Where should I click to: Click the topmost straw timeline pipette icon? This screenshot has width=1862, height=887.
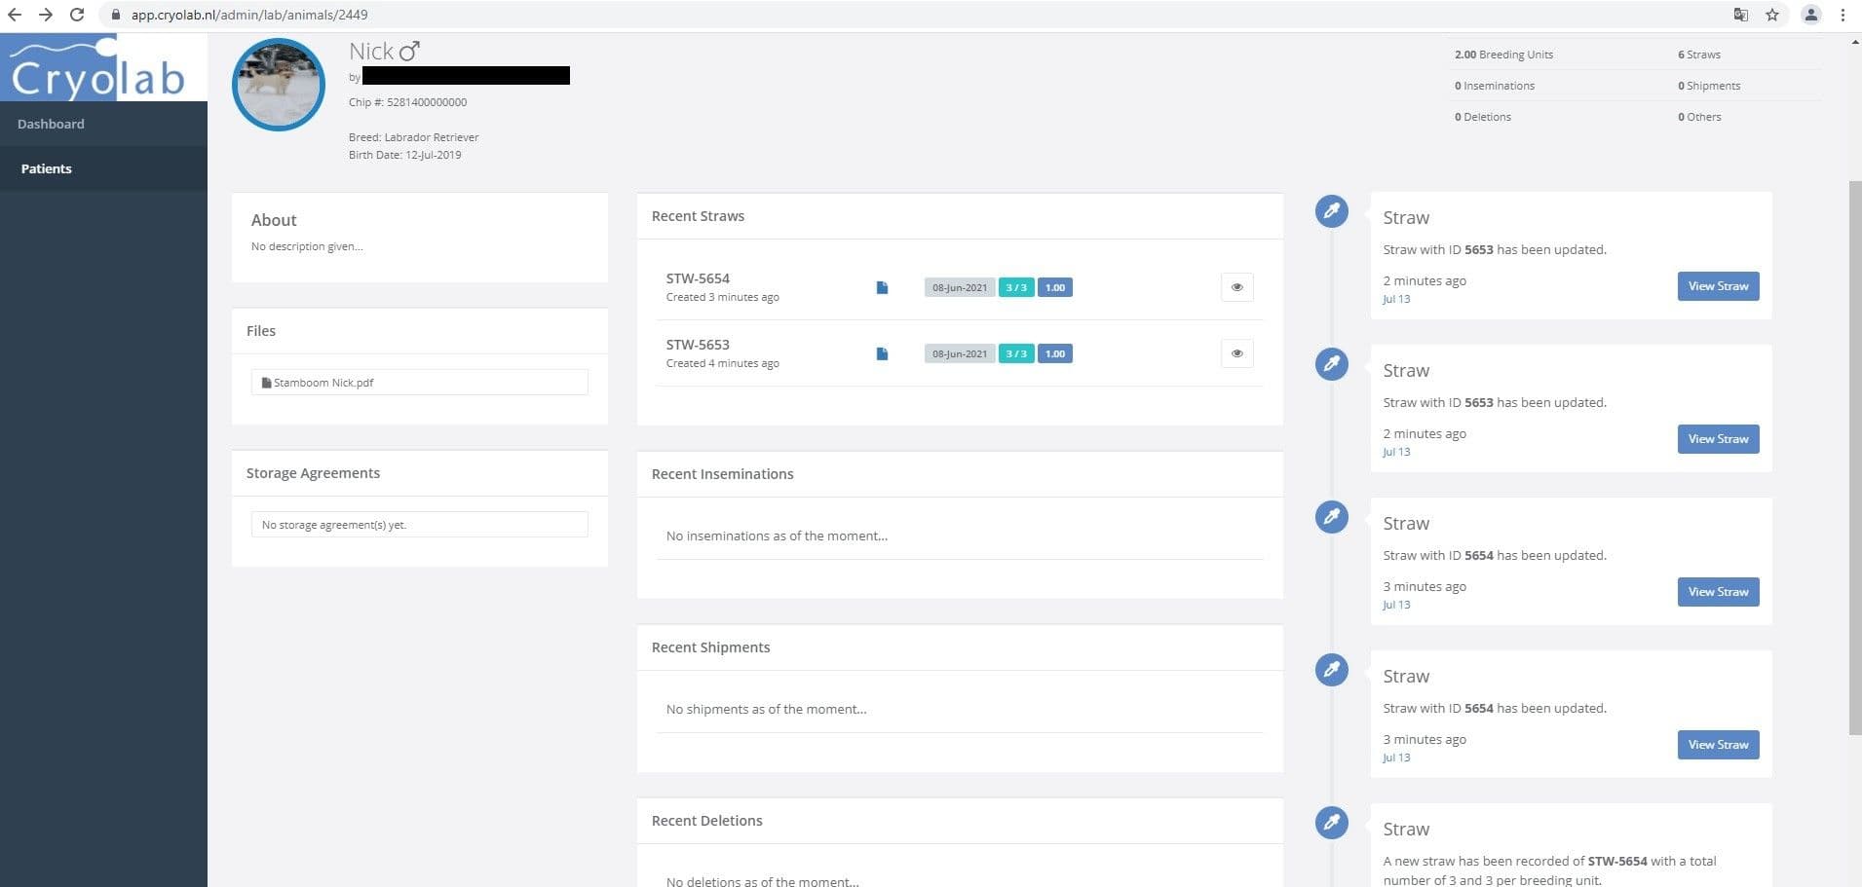[1331, 210]
